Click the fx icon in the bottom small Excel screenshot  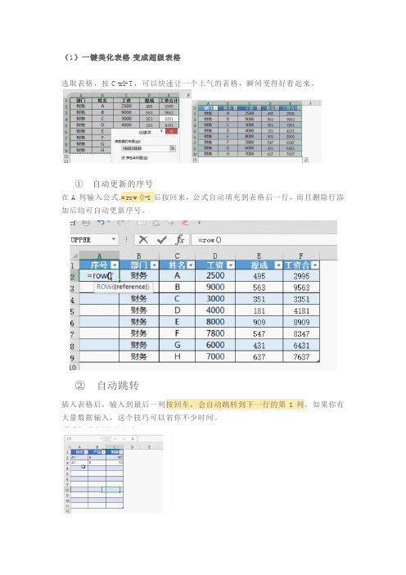coord(133,438)
